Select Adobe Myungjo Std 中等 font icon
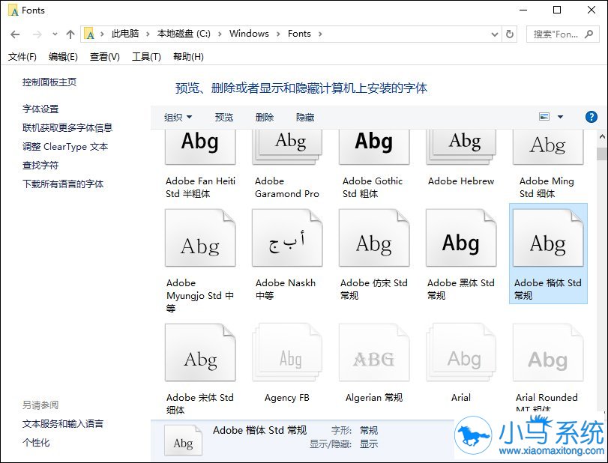This screenshot has width=608, height=463. coord(200,238)
